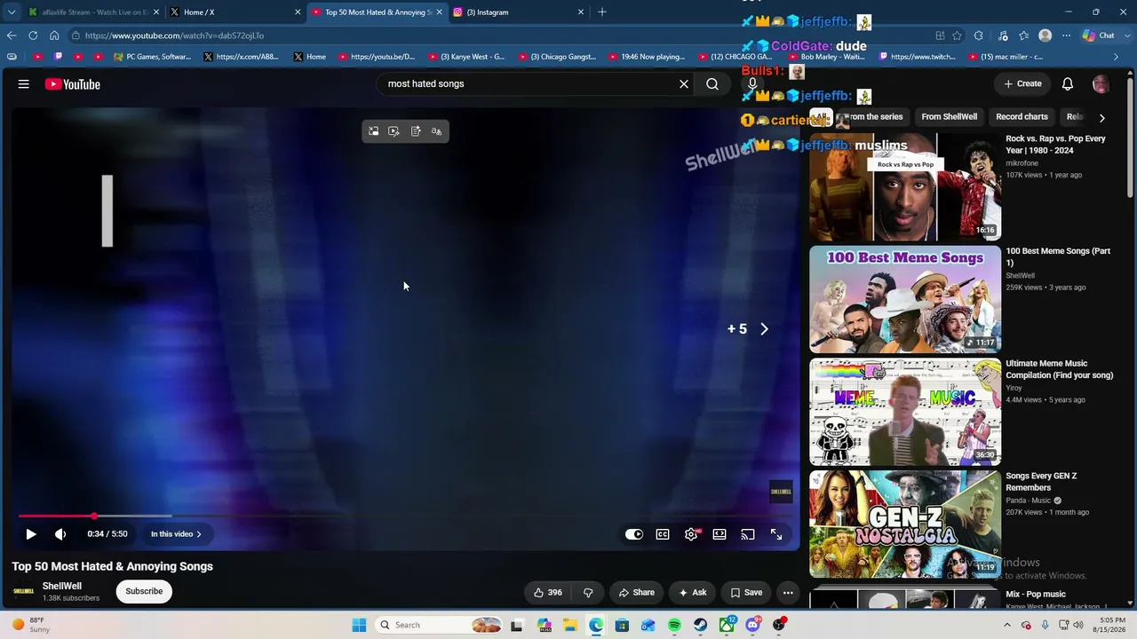Image resolution: width=1137 pixels, height=639 pixels.
Task: Clear the search box with the X
Action: (x=684, y=83)
